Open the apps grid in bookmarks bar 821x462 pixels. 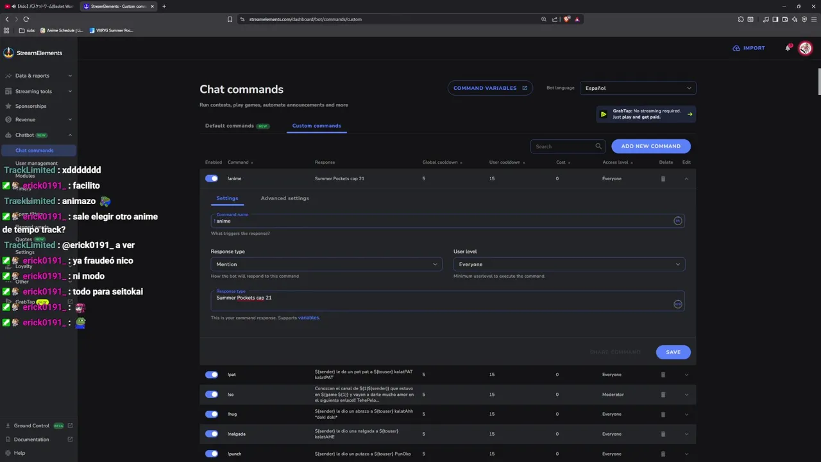click(6, 30)
